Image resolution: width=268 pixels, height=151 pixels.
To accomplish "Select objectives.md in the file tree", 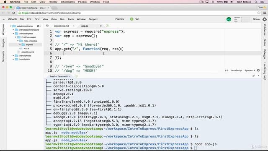I will point(28,52).
